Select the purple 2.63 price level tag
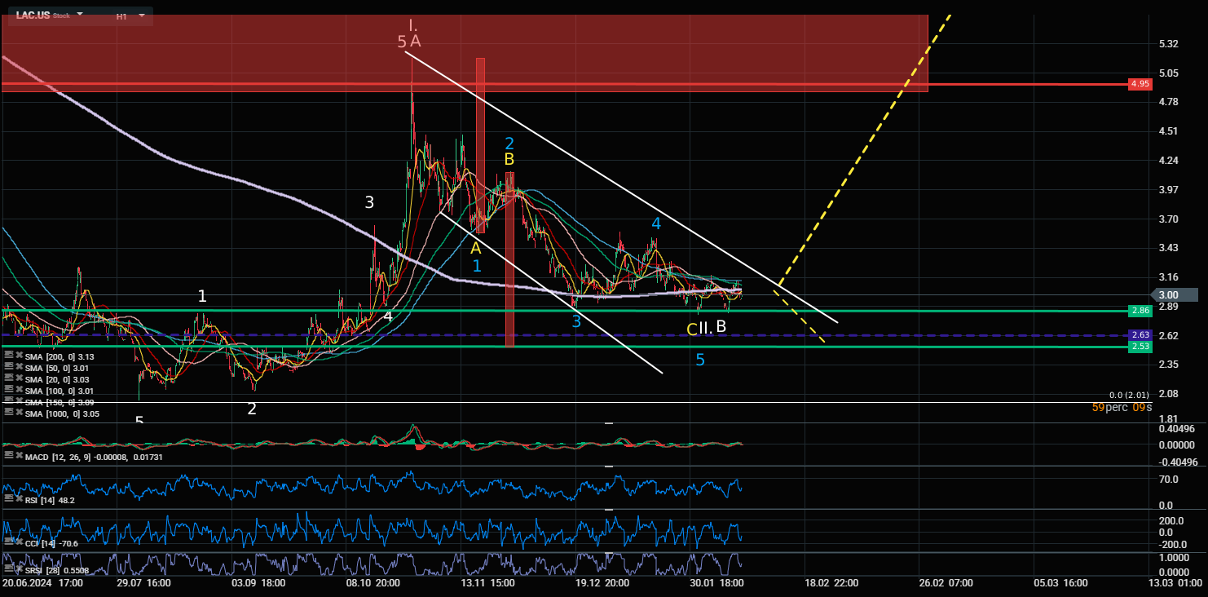 coord(1140,335)
